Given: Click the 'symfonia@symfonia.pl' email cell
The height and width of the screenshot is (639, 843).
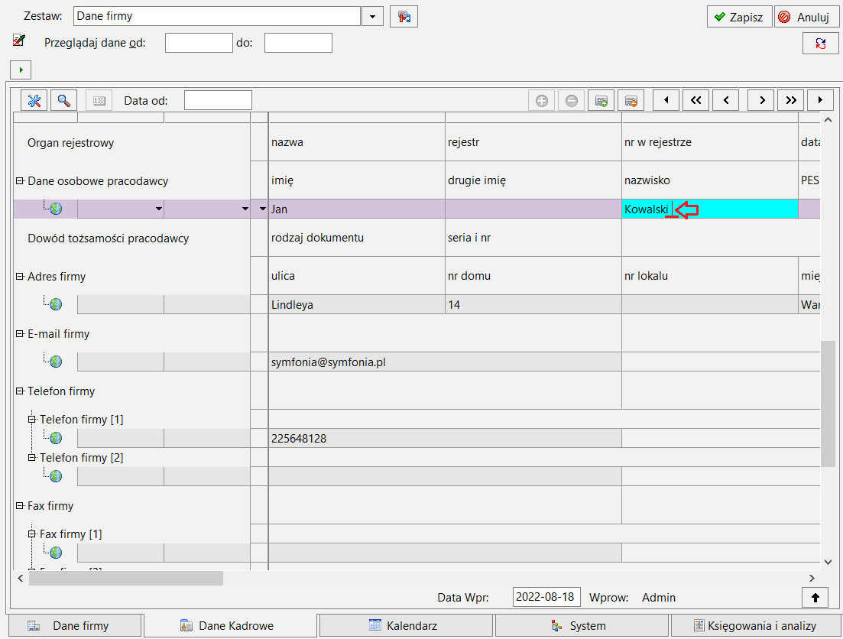Looking at the screenshot, I should 445,362.
